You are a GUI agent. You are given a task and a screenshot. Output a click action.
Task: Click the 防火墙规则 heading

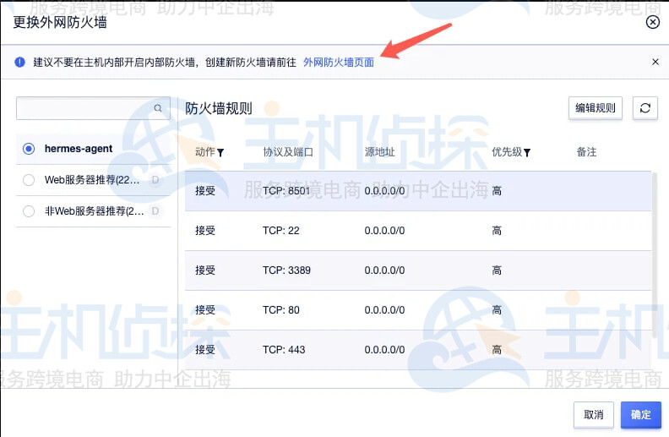point(219,108)
